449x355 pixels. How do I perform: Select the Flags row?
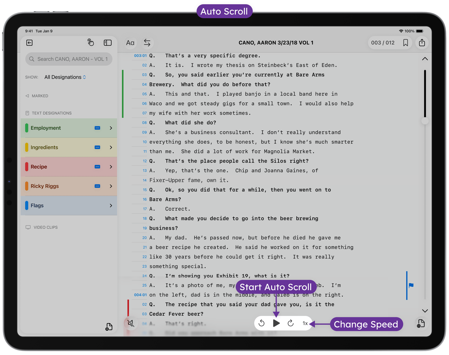click(69, 206)
